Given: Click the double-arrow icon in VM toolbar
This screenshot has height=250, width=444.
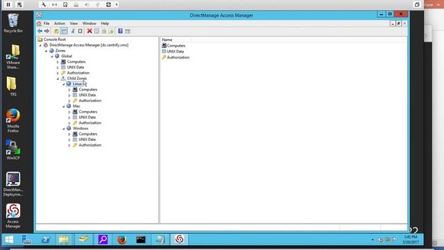Looking at the screenshot, I should tap(54, 5).
